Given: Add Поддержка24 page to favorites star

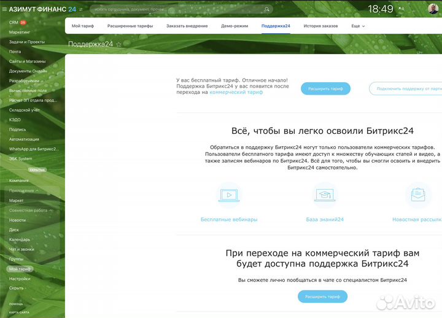Looking at the screenshot, I should click(118, 44).
